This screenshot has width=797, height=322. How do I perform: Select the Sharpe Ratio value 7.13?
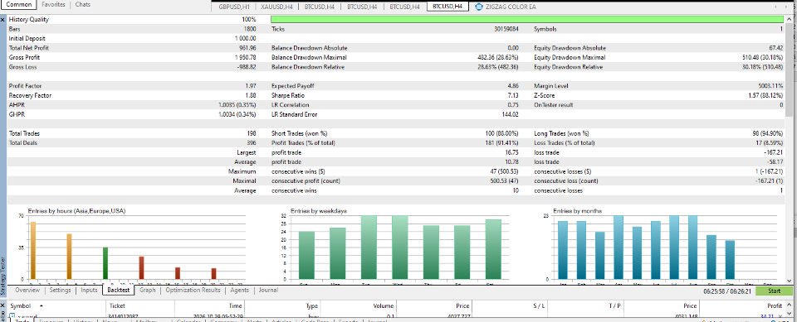[513, 95]
